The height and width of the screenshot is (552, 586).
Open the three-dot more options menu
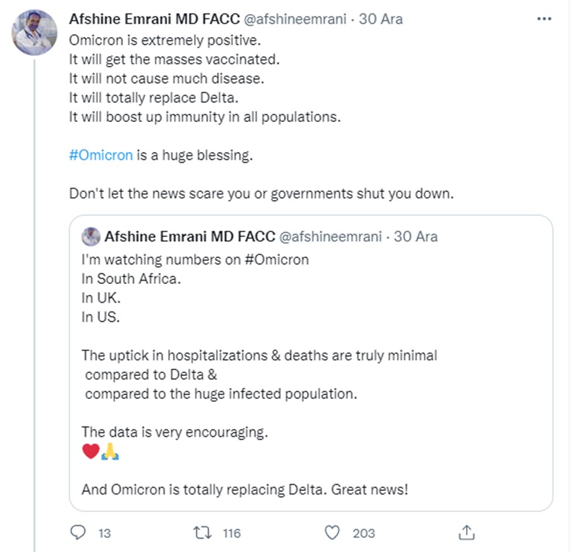coord(544,19)
